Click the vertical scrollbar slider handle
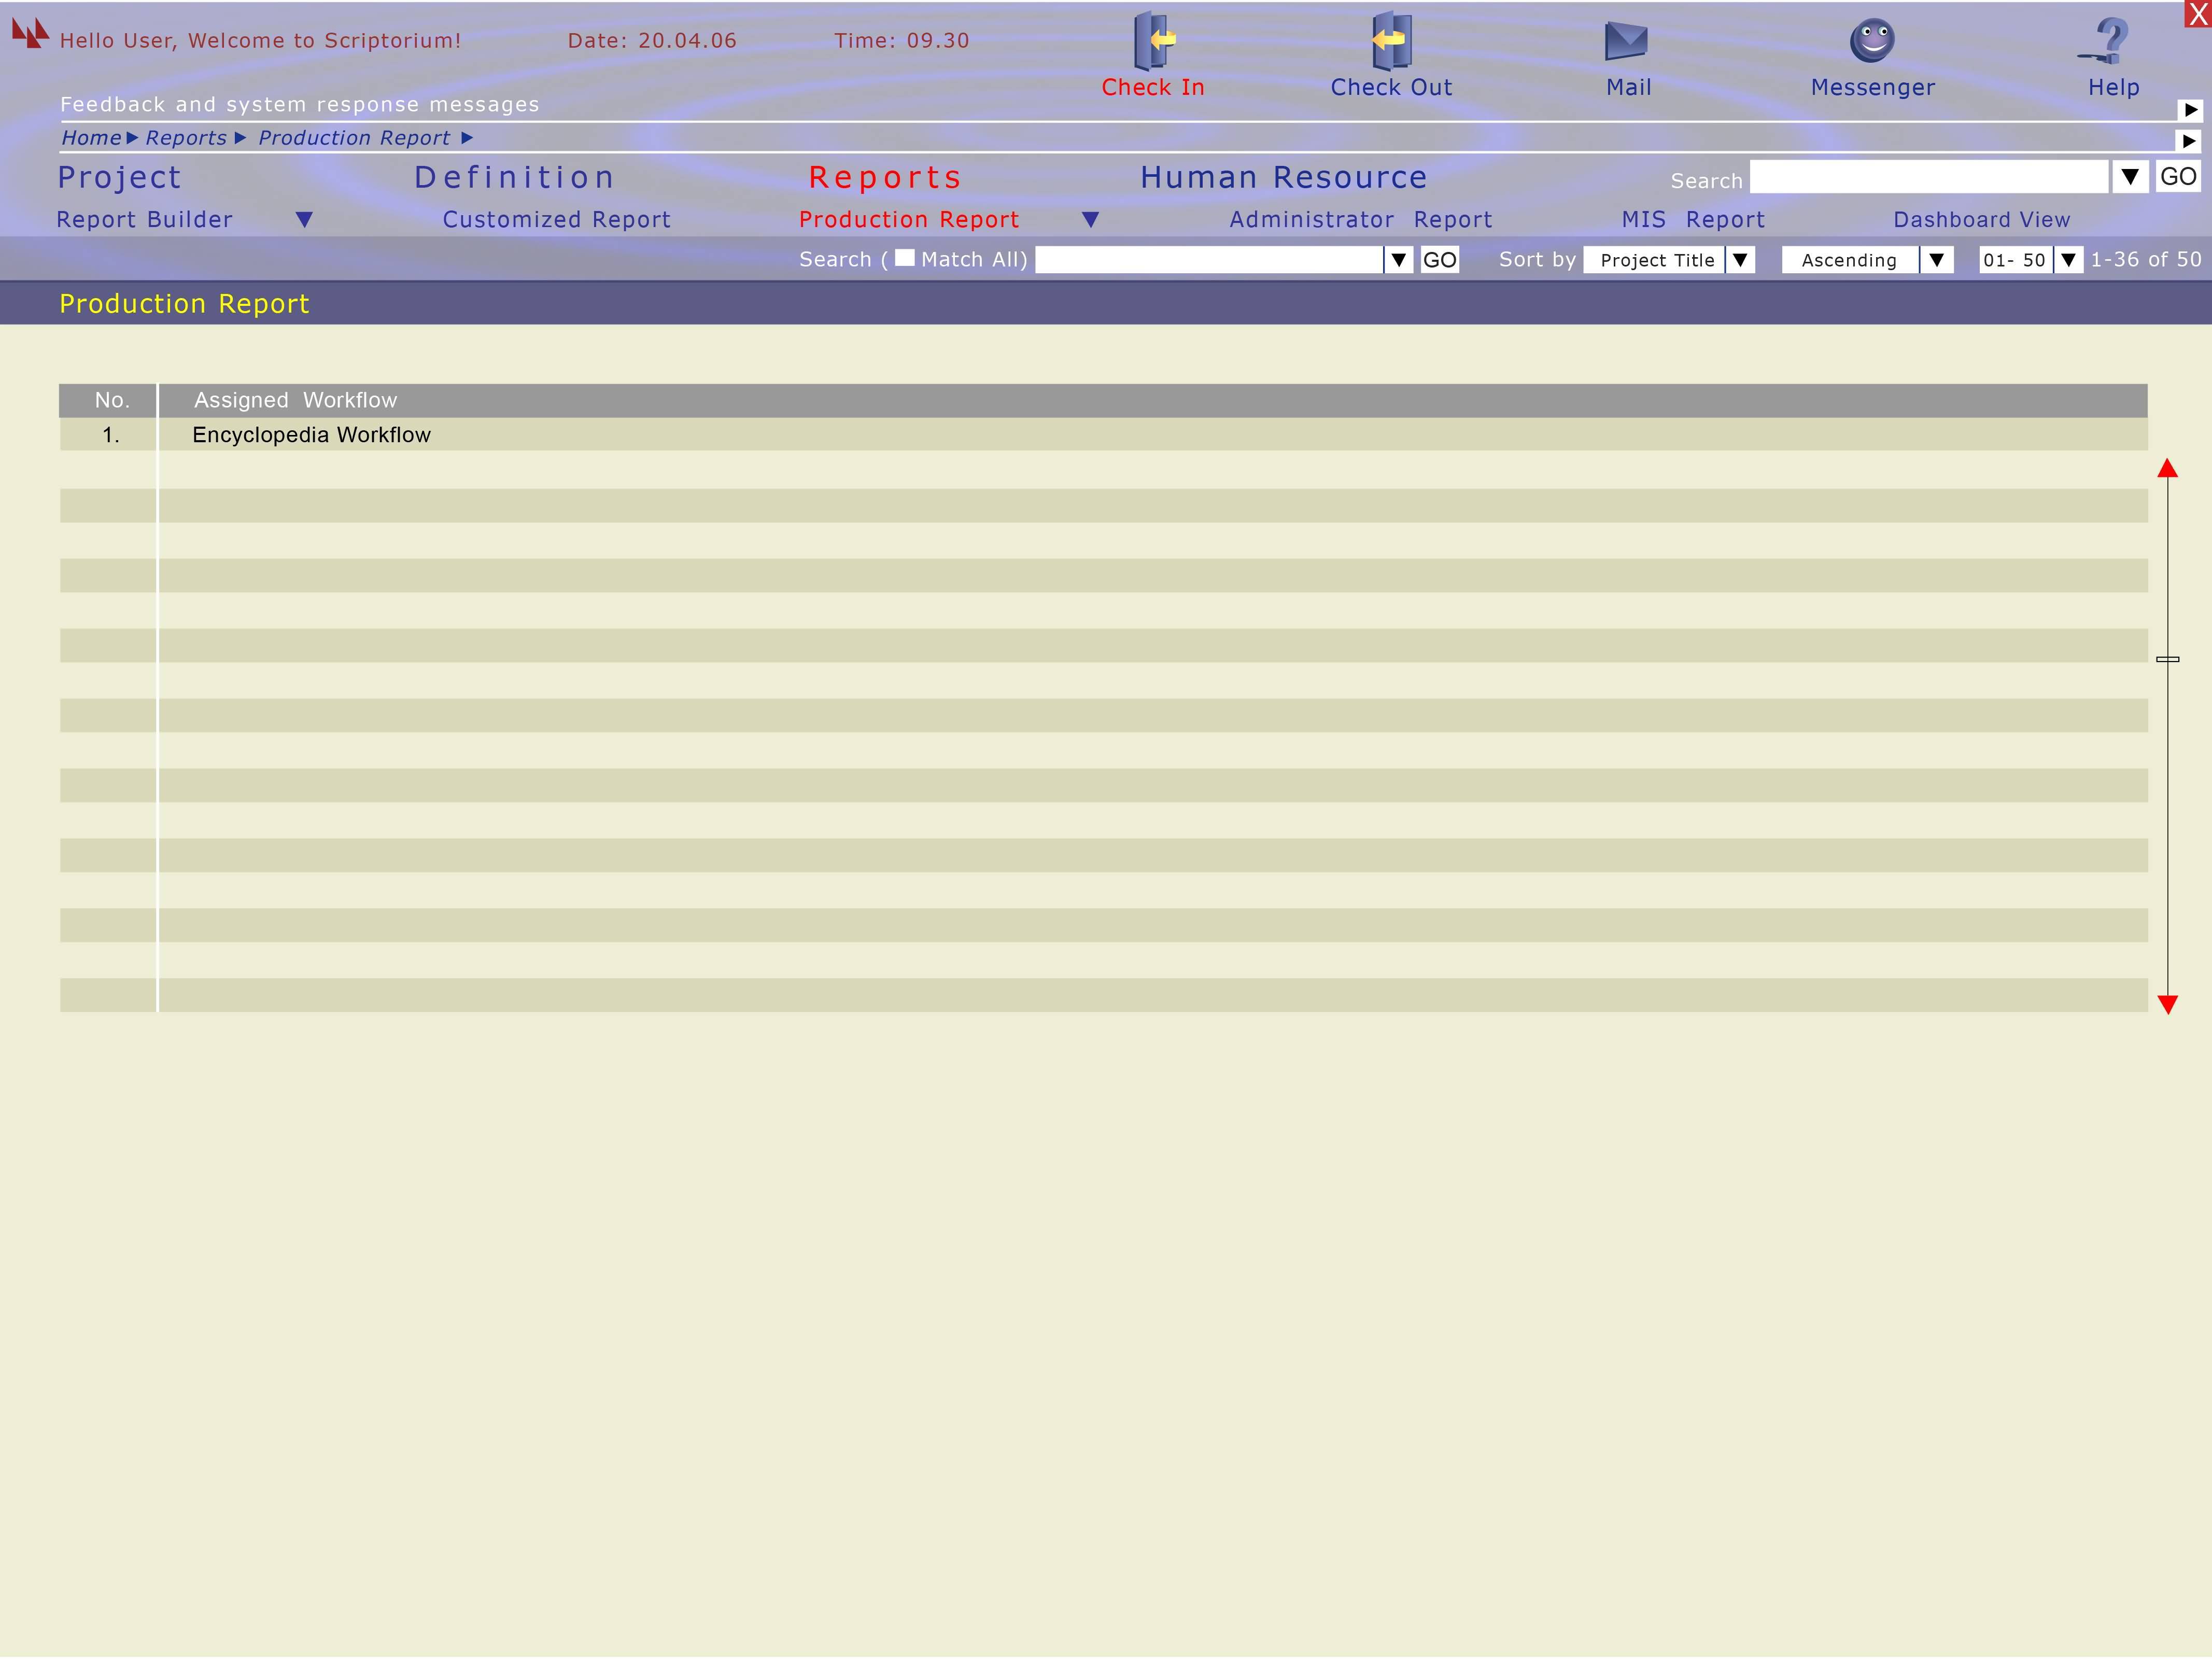2212x1659 pixels. (2167, 659)
